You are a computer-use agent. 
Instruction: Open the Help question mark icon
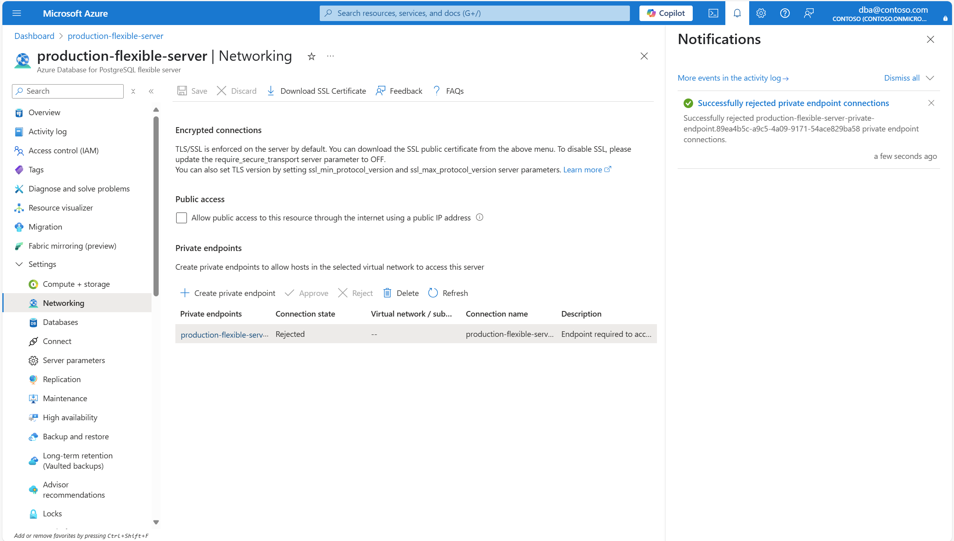point(785,13)
